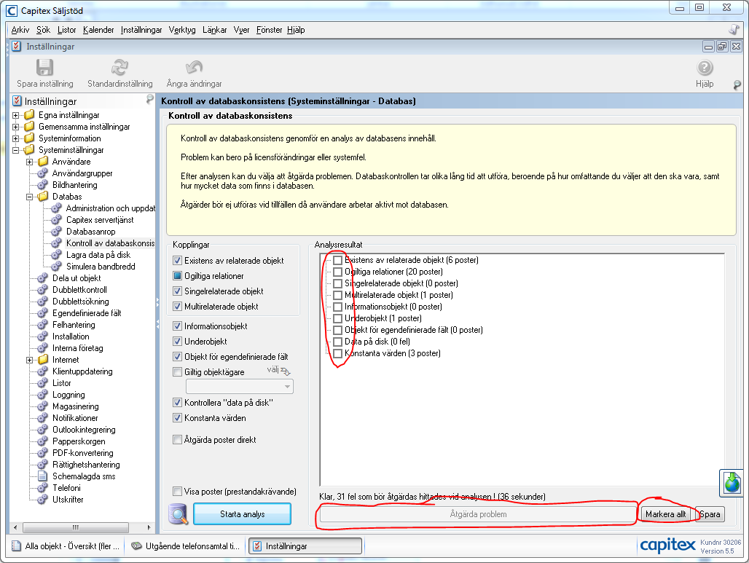Toggle Ogiltiga relationer checkbox under Kopplingar
This screenshot has width=749, height=563.
click(177, 275)
